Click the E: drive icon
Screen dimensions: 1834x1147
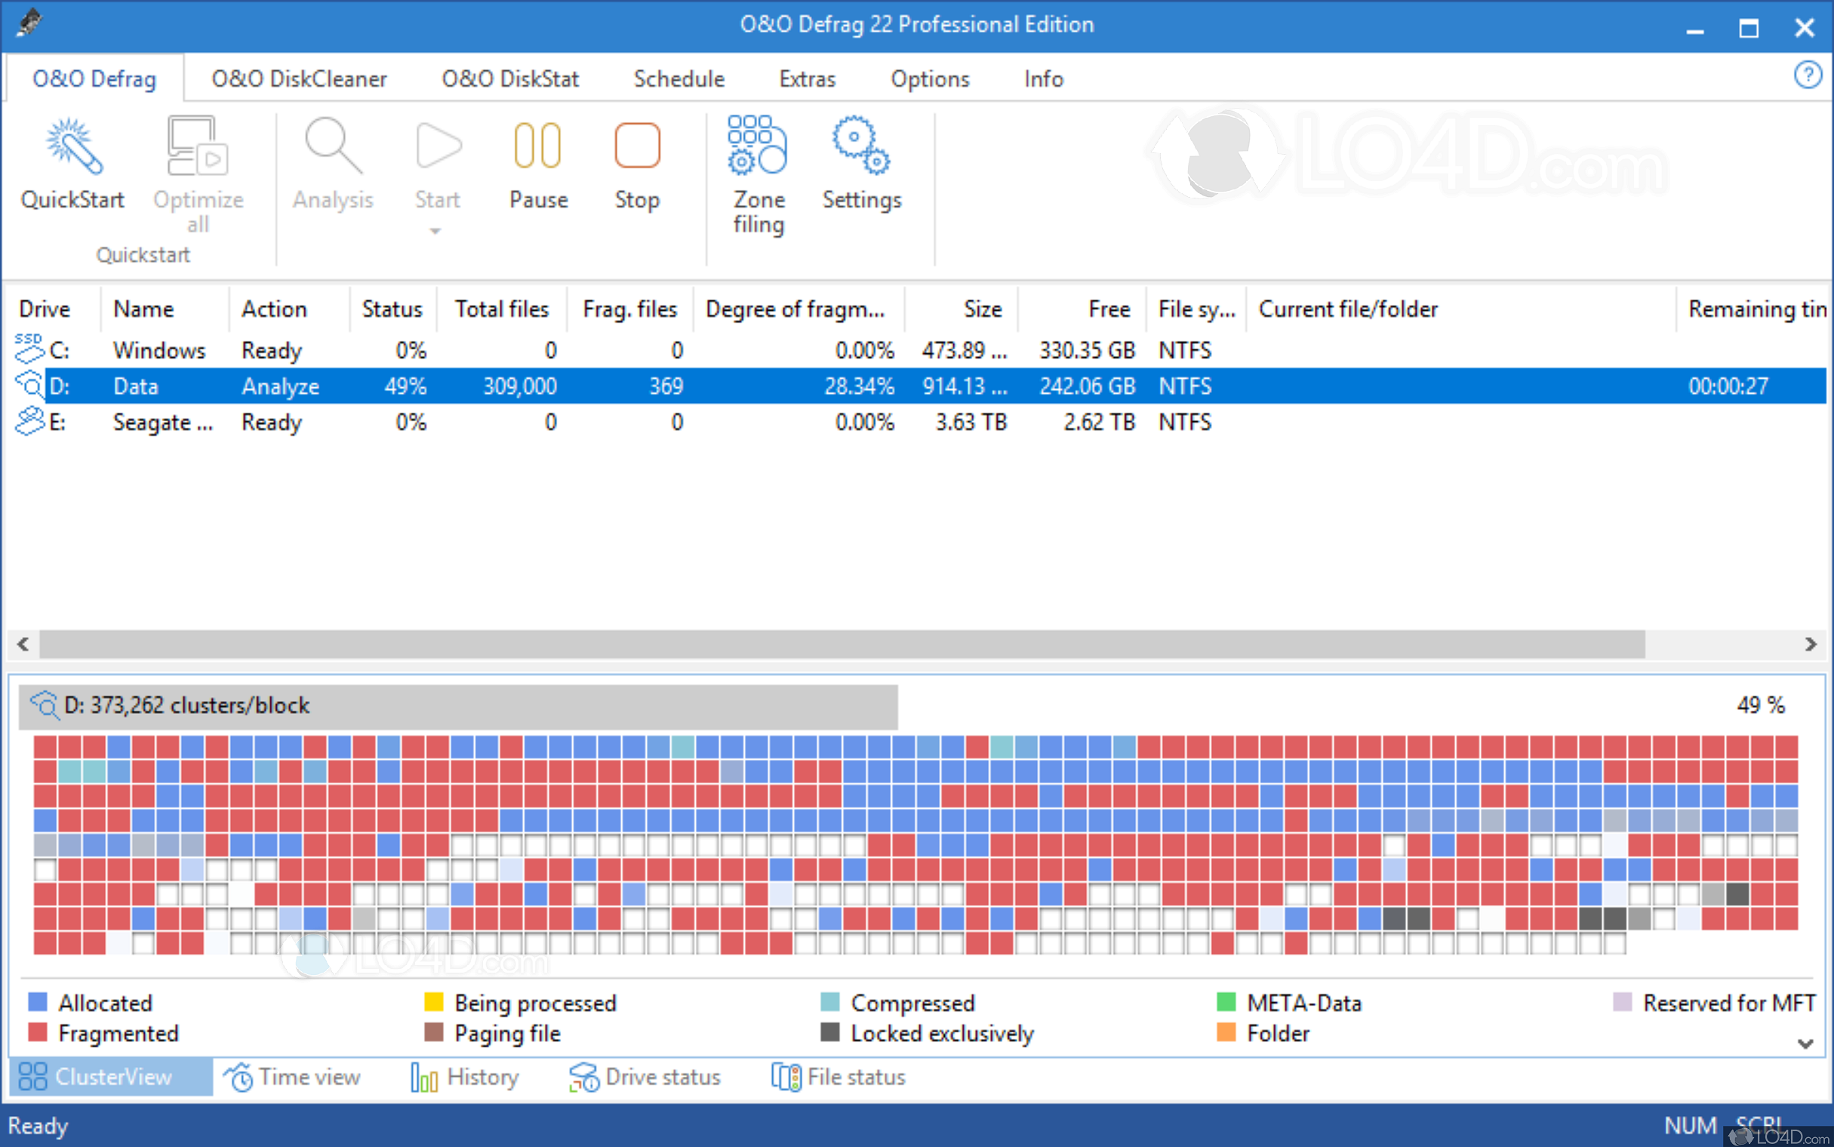(29, 421)
